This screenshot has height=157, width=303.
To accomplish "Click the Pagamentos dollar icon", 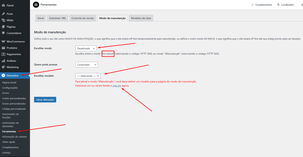I will pos(3,54).
